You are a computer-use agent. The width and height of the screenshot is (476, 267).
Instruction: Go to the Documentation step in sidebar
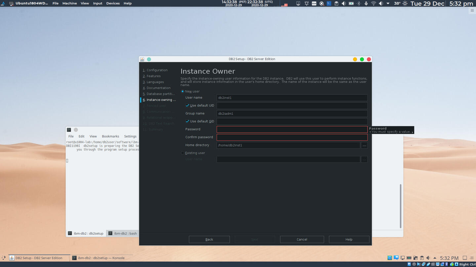click(x=157, y=88)
